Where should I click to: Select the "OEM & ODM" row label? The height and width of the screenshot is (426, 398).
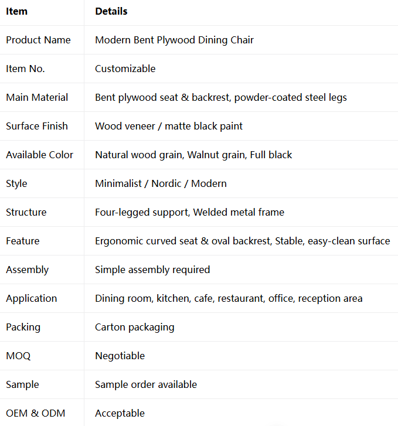pos(36,413)
